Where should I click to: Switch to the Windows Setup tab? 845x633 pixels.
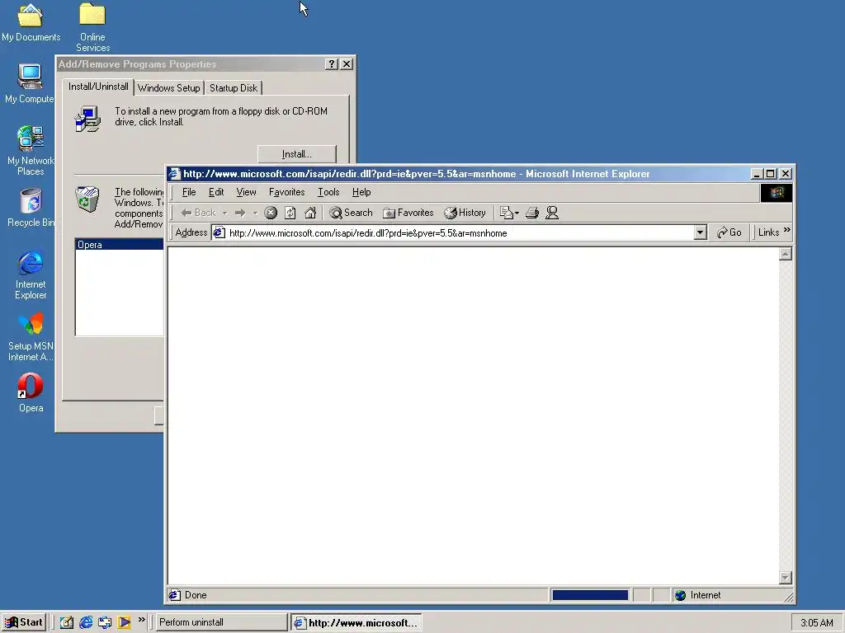click(x=168, y=87)
